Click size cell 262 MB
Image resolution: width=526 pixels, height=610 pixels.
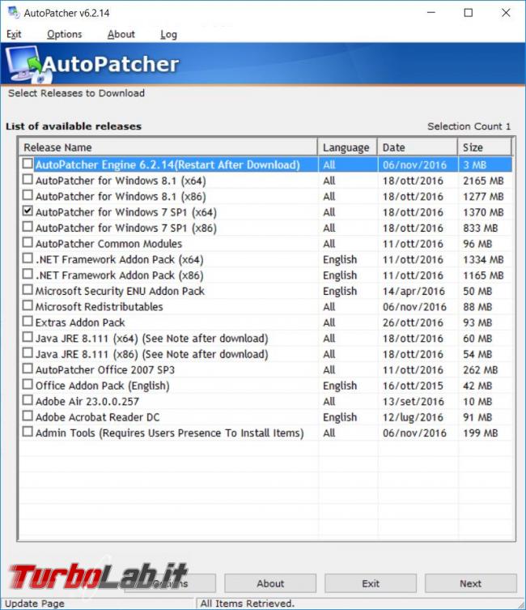(x=481, y=370)
